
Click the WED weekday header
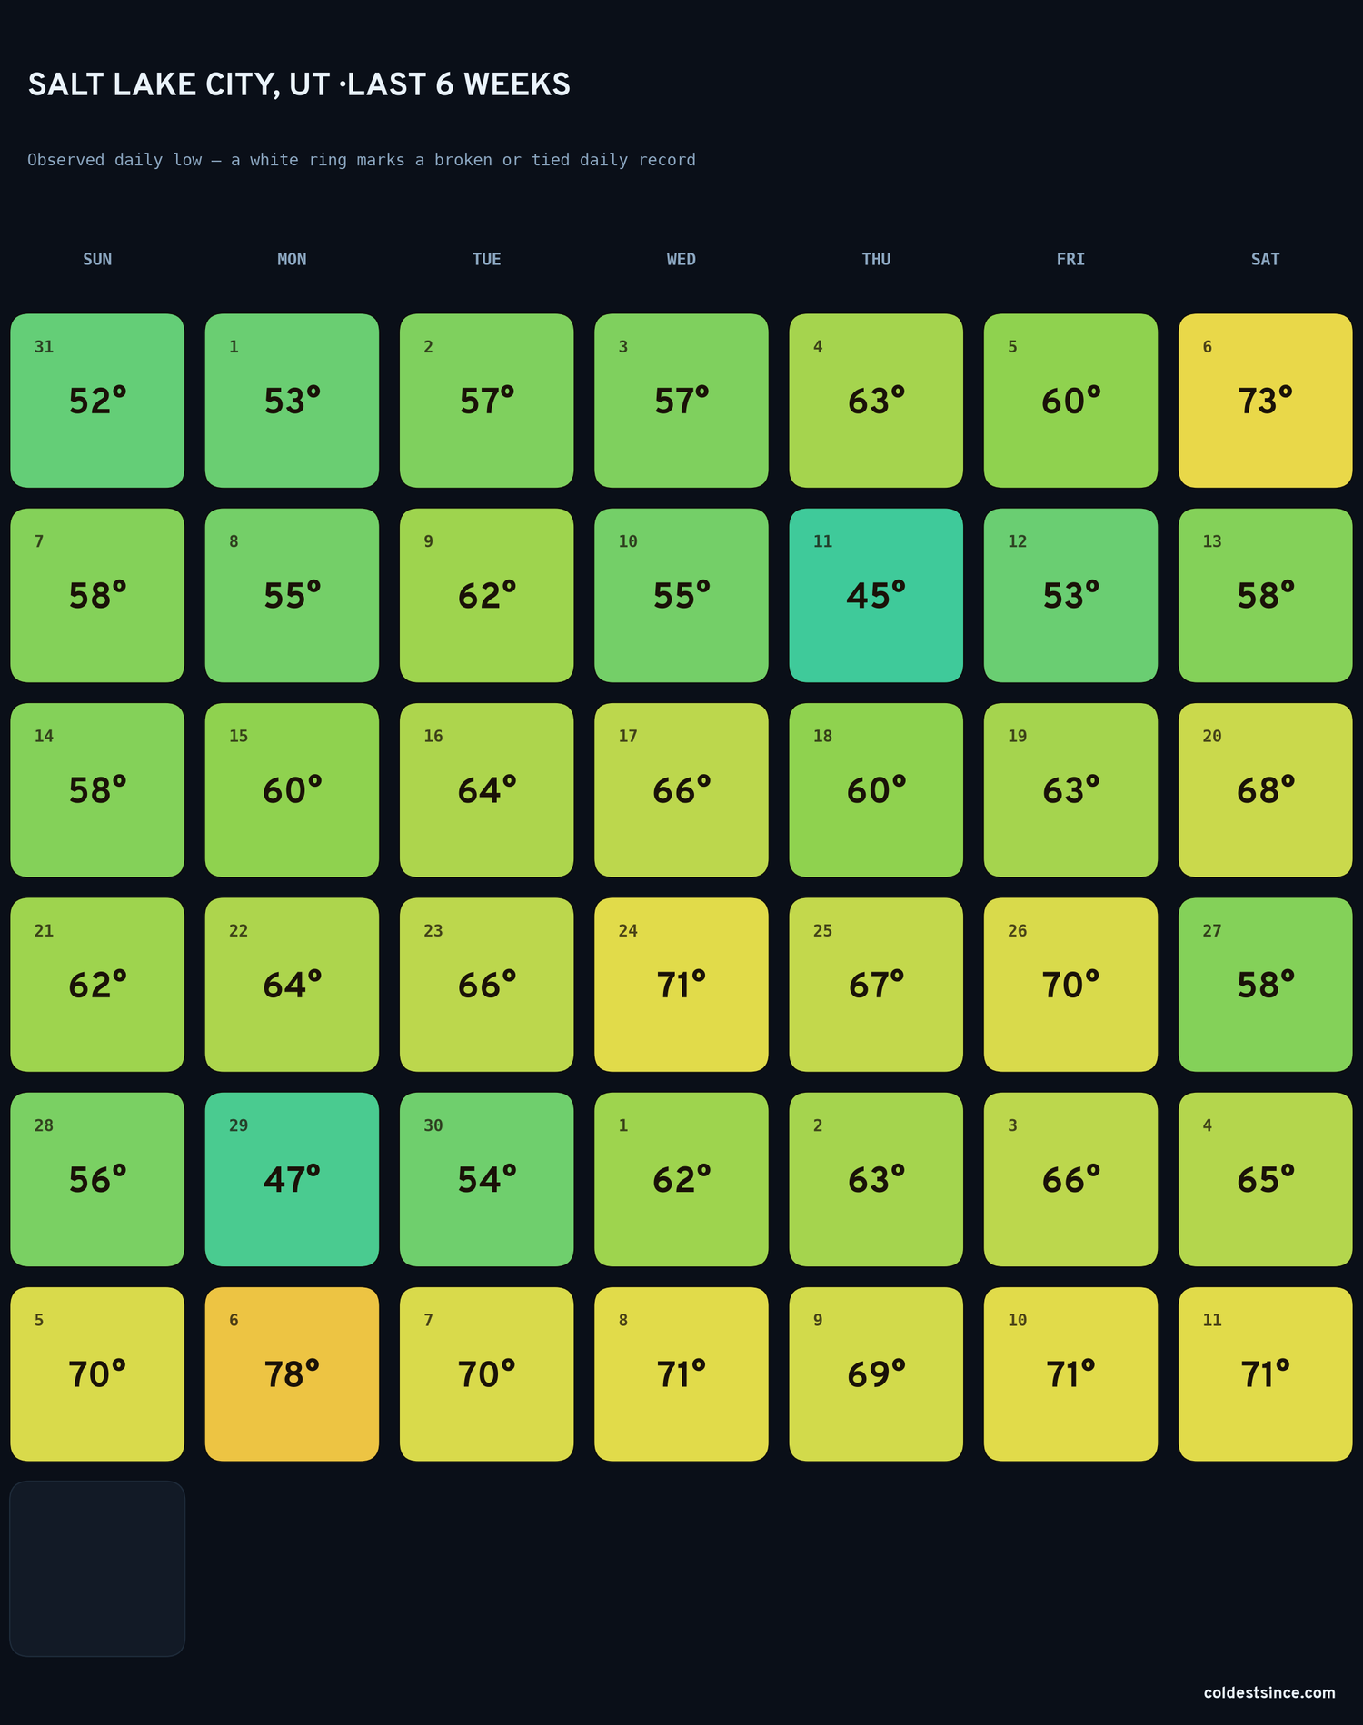pyautogui.click(x=681, y=259)
